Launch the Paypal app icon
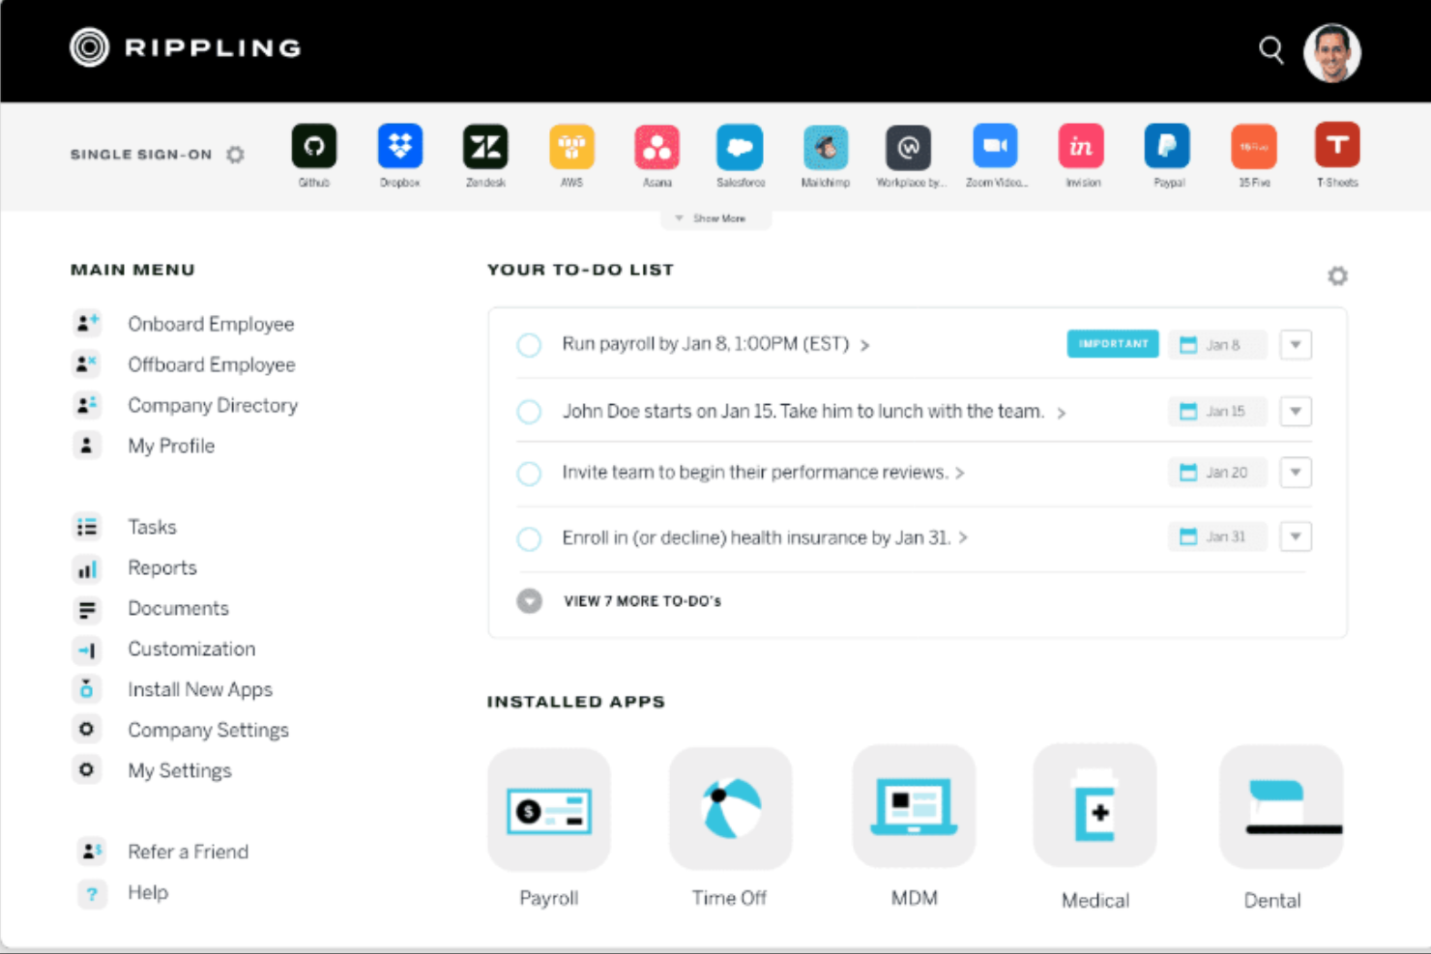 click(1167, 147)
